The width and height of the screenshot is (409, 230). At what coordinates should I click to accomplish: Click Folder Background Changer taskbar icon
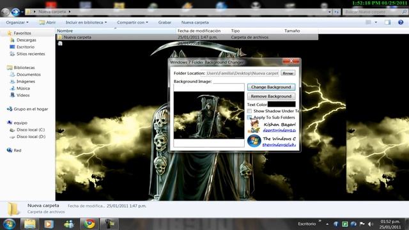pyautogui.click(x=109, y=224)
